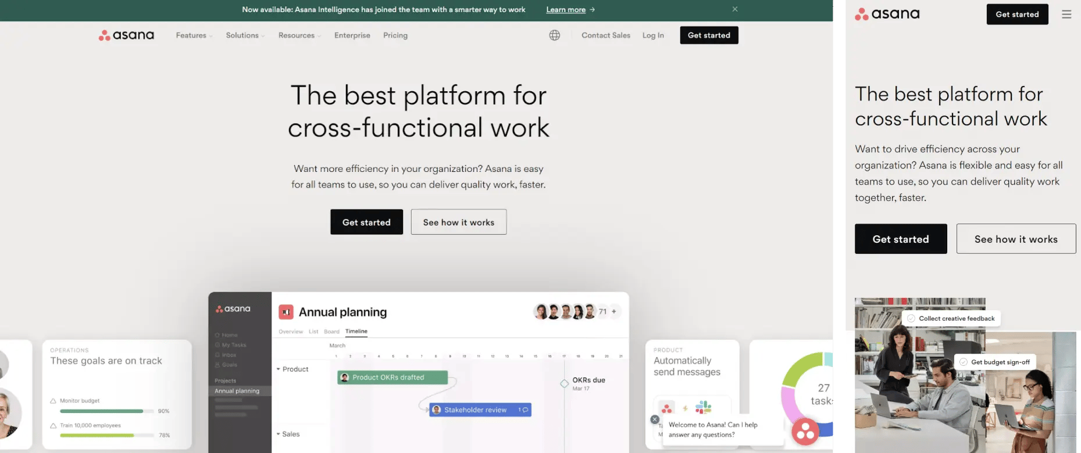Click the OKRs due milestone diamond
The height and width of the screenshot is (453, 1081).
click(x=564, y=383)
